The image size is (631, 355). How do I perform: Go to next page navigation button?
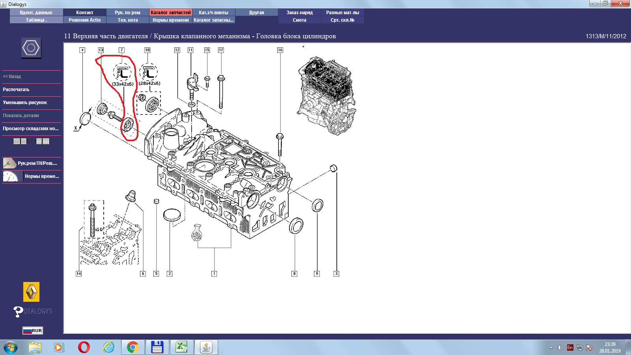(39, 141)
